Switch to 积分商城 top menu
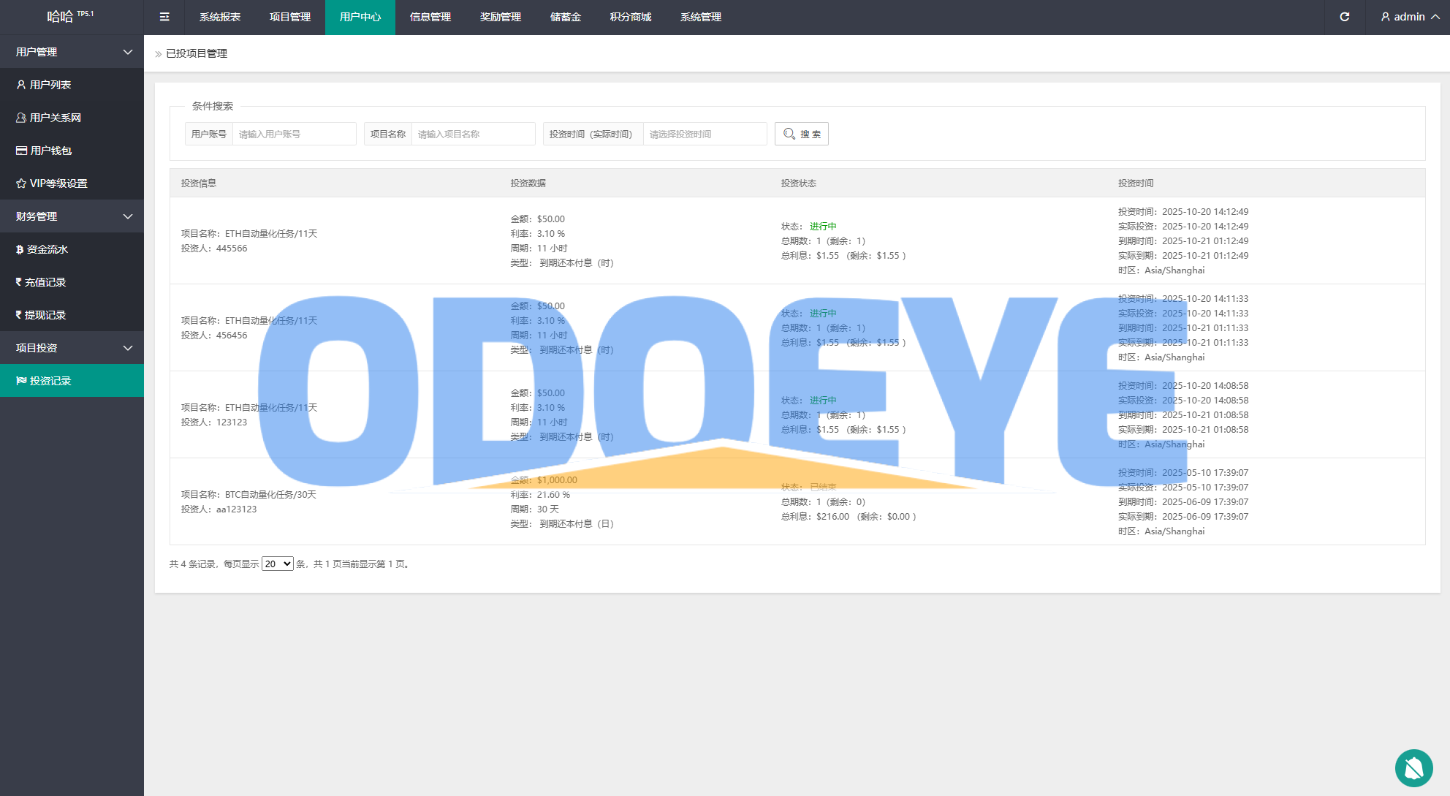The image size is (1450, 796). (x=630, y=17)
